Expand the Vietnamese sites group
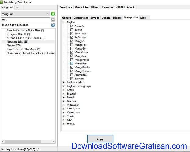This screenshot has width=190, height=152. (64, 112)
